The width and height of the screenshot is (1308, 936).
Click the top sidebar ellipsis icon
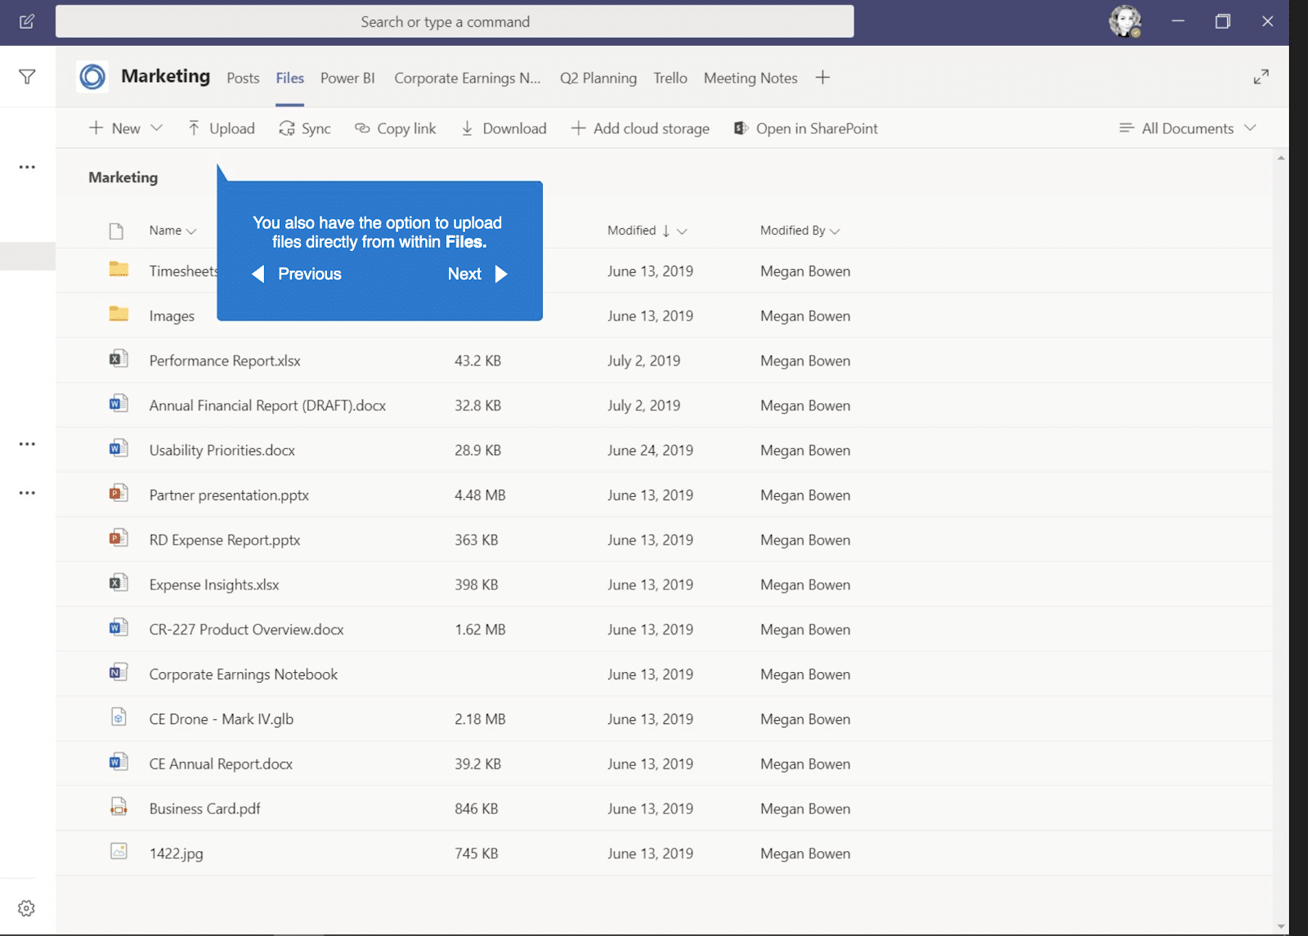(x=27, y=167)
